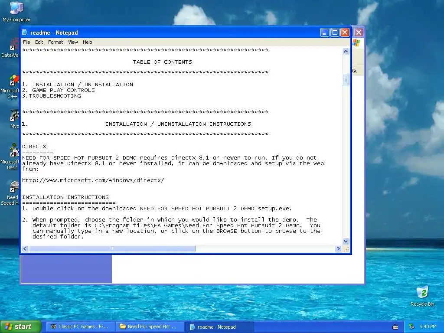Click the Windows Start button

pos(20,326)
